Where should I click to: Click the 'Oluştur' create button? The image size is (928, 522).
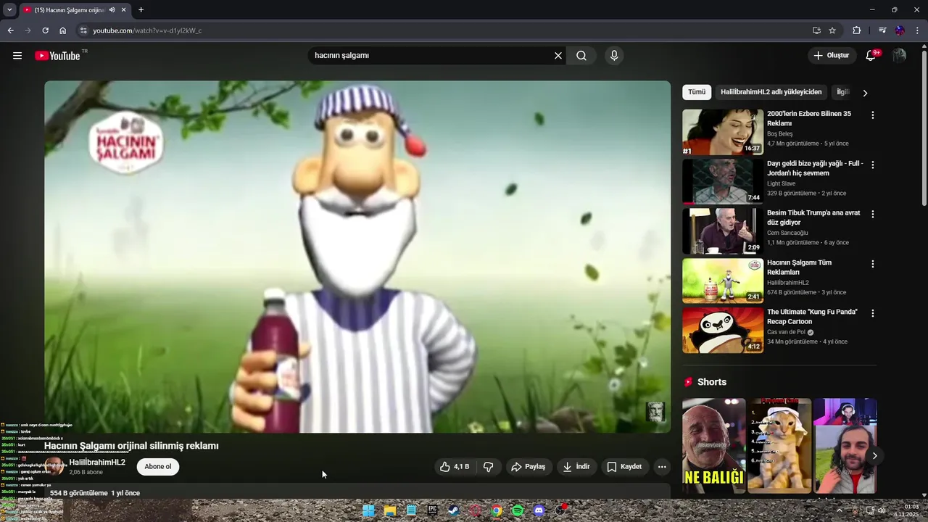click(831, 55)
